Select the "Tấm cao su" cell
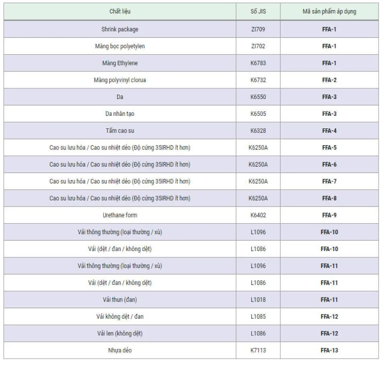 pyautogui.click(x=120, y=131)
